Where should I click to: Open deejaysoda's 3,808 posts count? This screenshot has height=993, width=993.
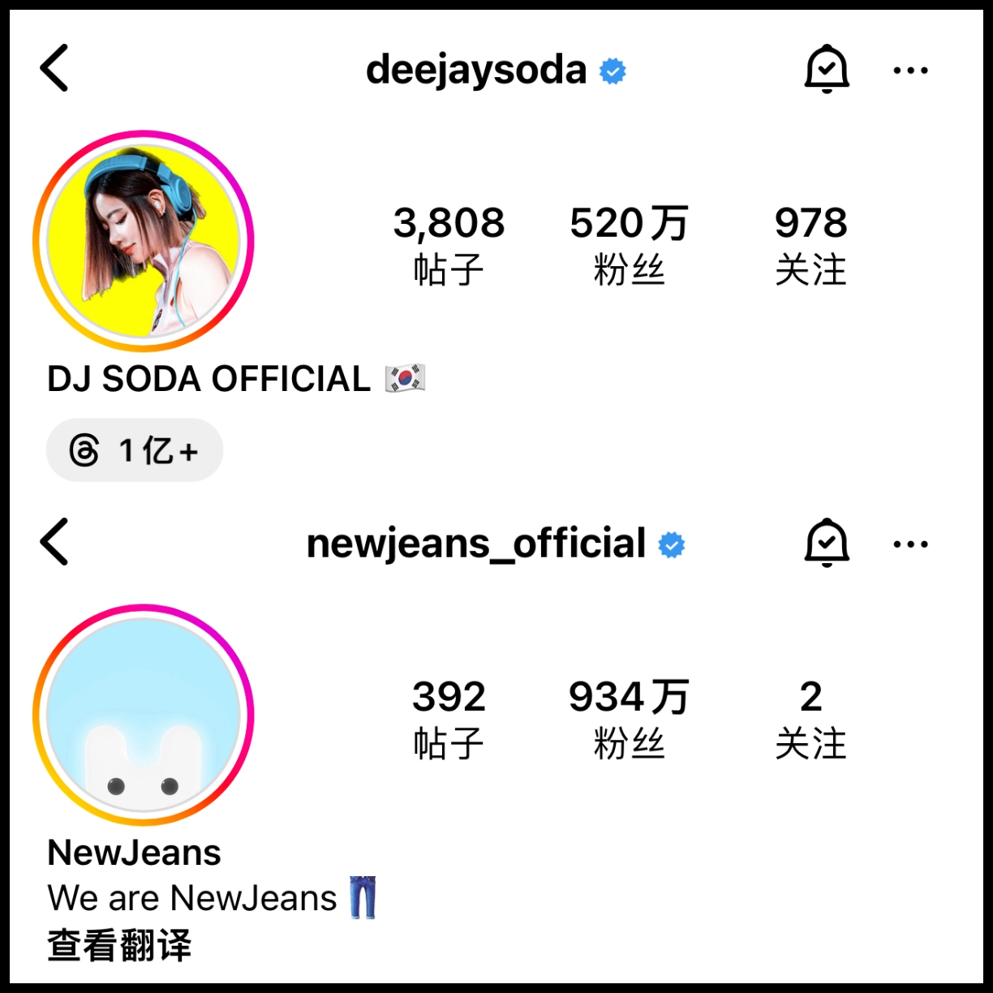449,245
